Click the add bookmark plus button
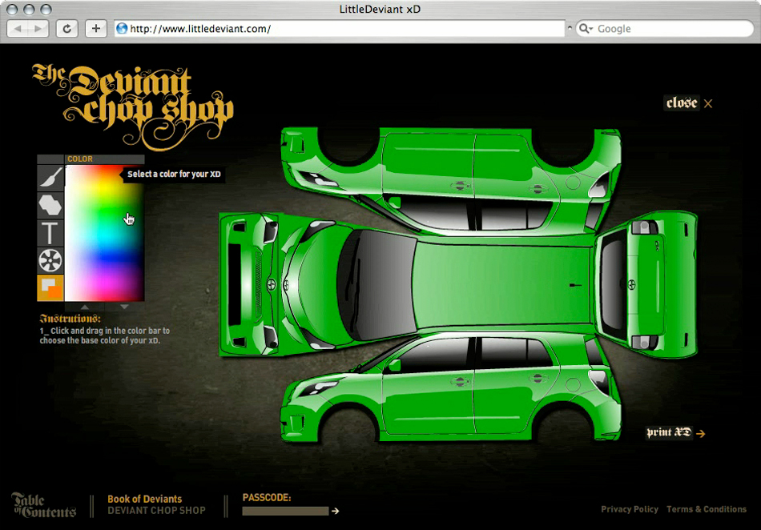The height and width of the screenshot is (530, 761). pos(95,29)
